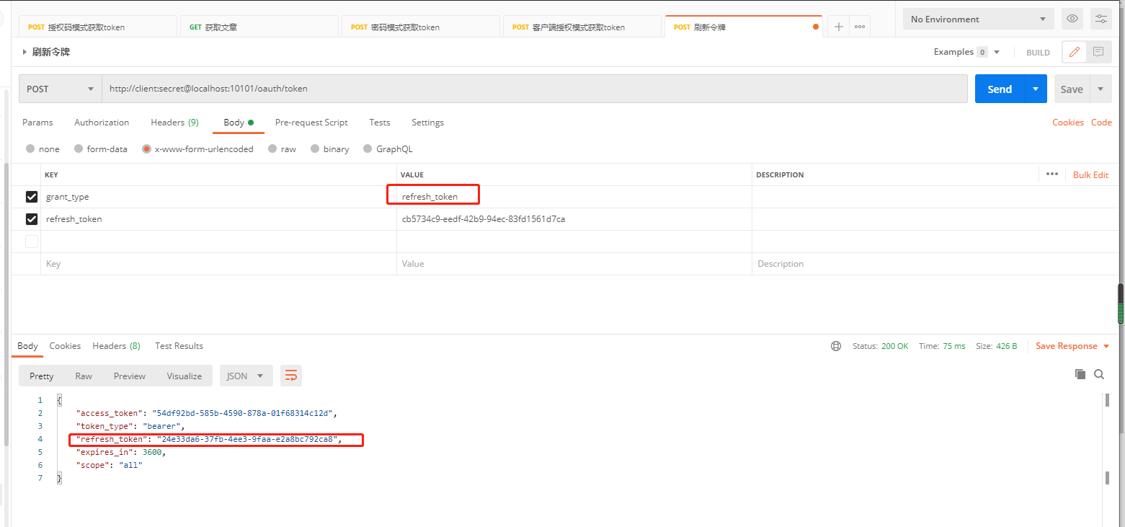Click the Bulk Edit link

pyautogui.click(x=1090, y=174)
